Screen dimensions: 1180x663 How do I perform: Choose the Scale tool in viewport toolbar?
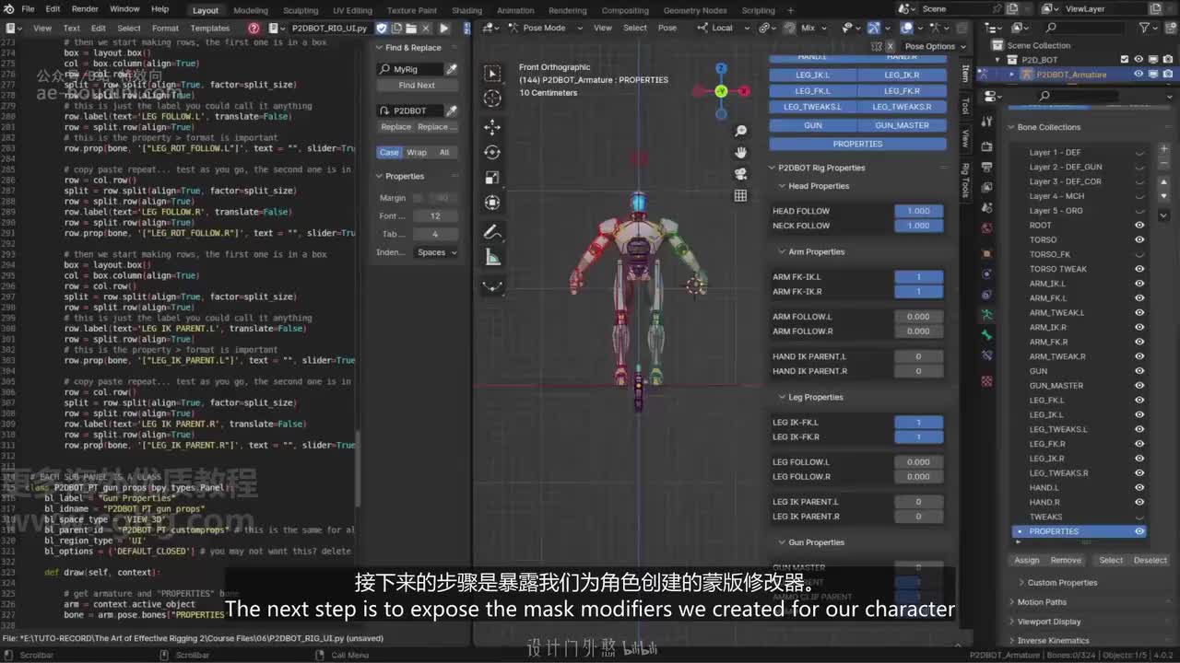[x=492, y=178]
